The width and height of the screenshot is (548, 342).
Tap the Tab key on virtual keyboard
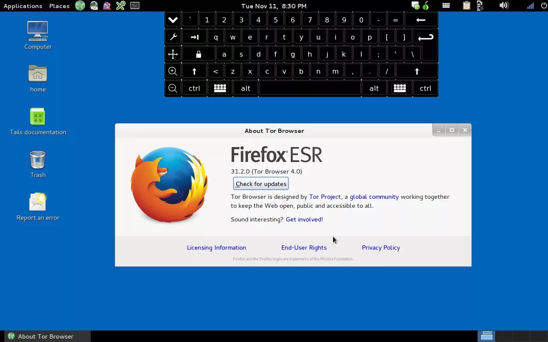(194, 37)
